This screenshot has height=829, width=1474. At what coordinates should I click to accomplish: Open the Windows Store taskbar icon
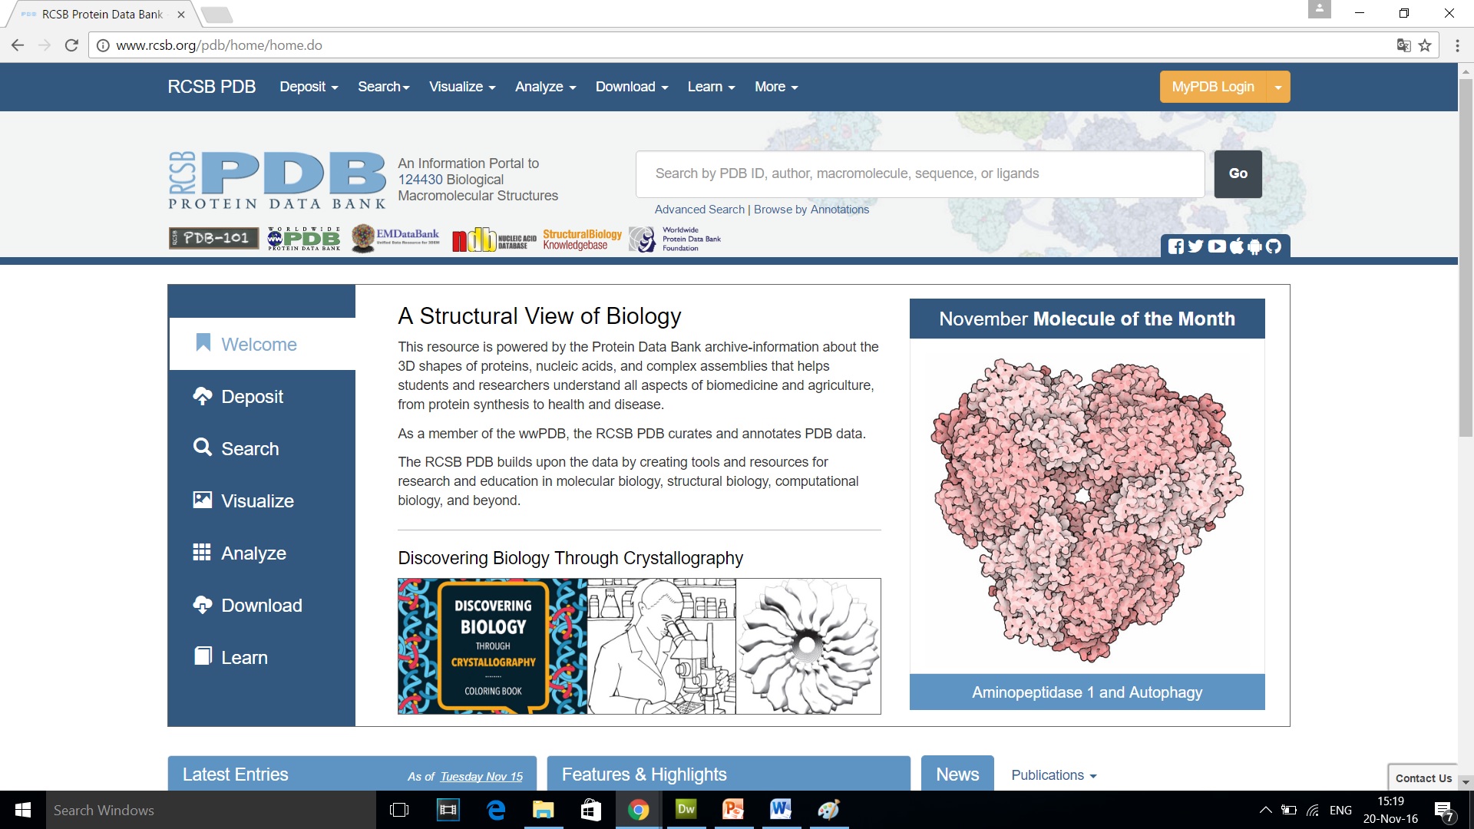(591, 810)
